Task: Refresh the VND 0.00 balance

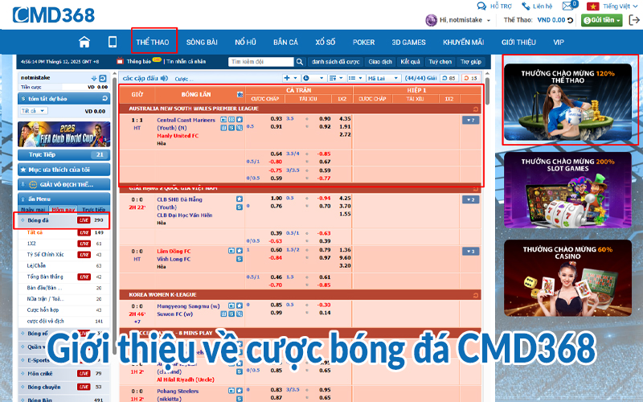Action: coord(571,20)
